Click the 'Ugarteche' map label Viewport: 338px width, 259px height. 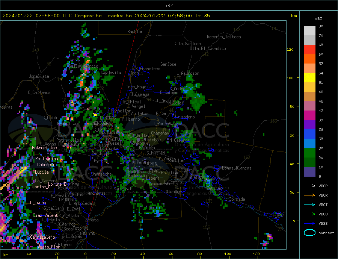click(x=101, y=174)
